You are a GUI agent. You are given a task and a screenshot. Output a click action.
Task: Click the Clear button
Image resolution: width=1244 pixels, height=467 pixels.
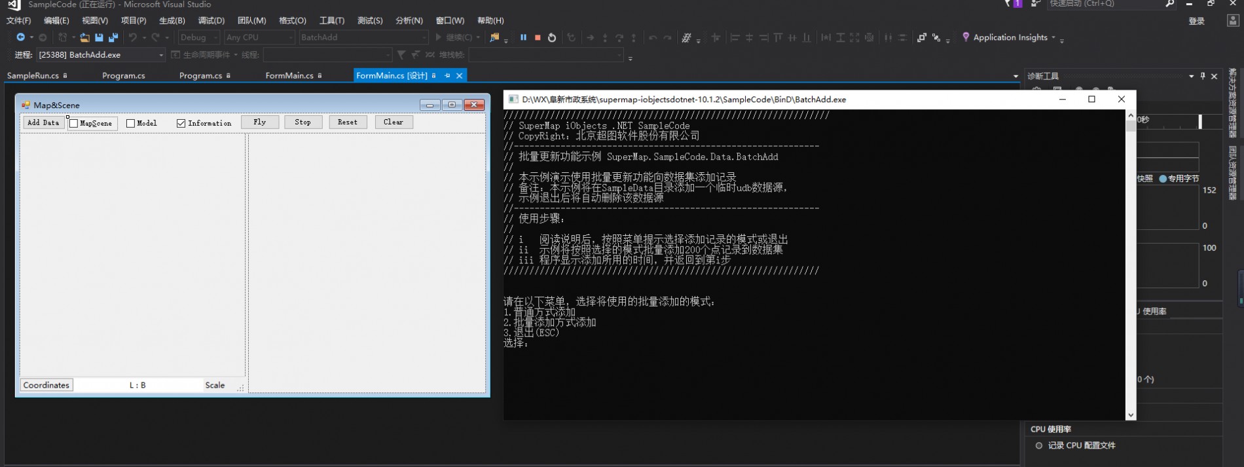click(x=393, y=122)
